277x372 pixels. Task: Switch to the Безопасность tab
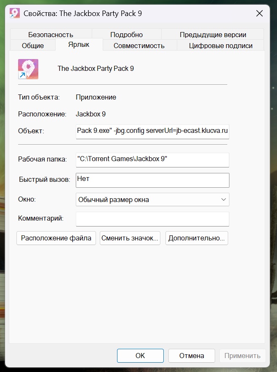tap(51, 35)
